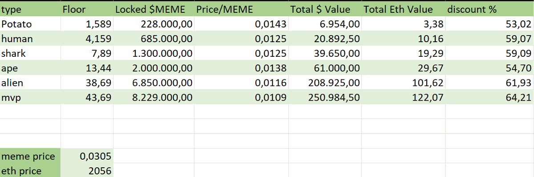
Task: Select locked MEME cell 6.850.000,00
Action: click(x=154, y=83)
